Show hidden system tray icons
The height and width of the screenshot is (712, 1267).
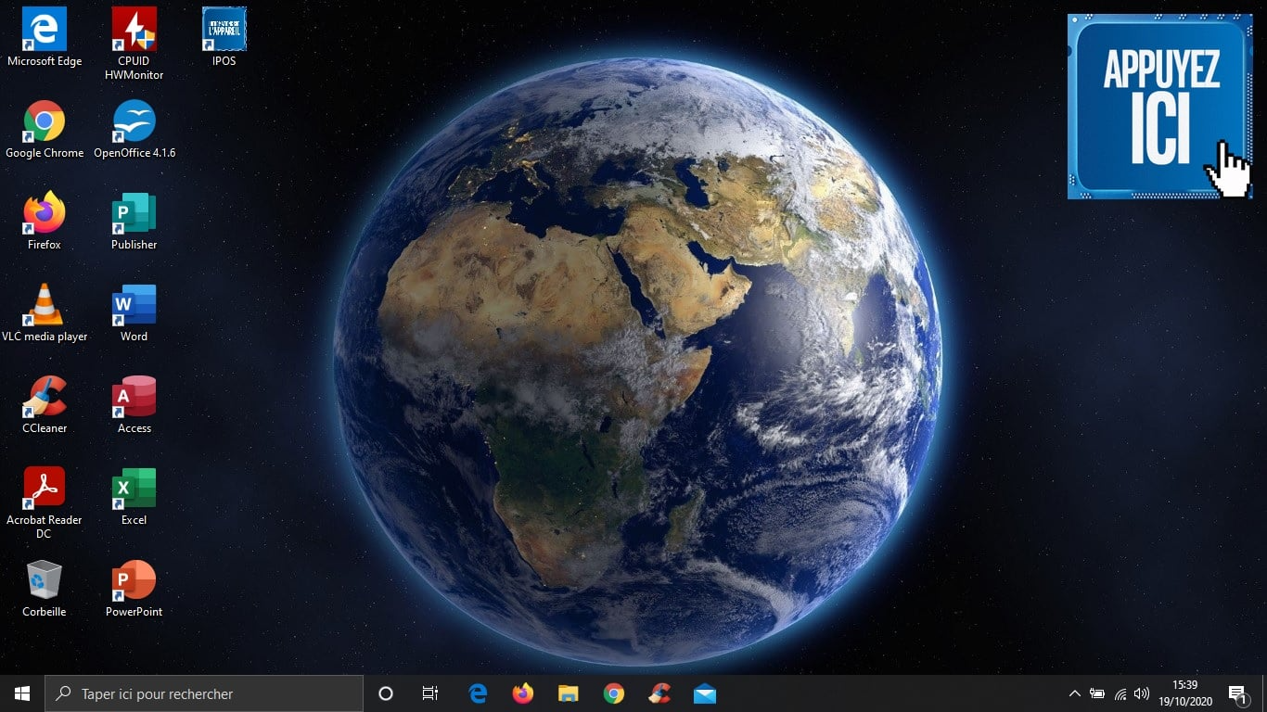point(1074,693)
